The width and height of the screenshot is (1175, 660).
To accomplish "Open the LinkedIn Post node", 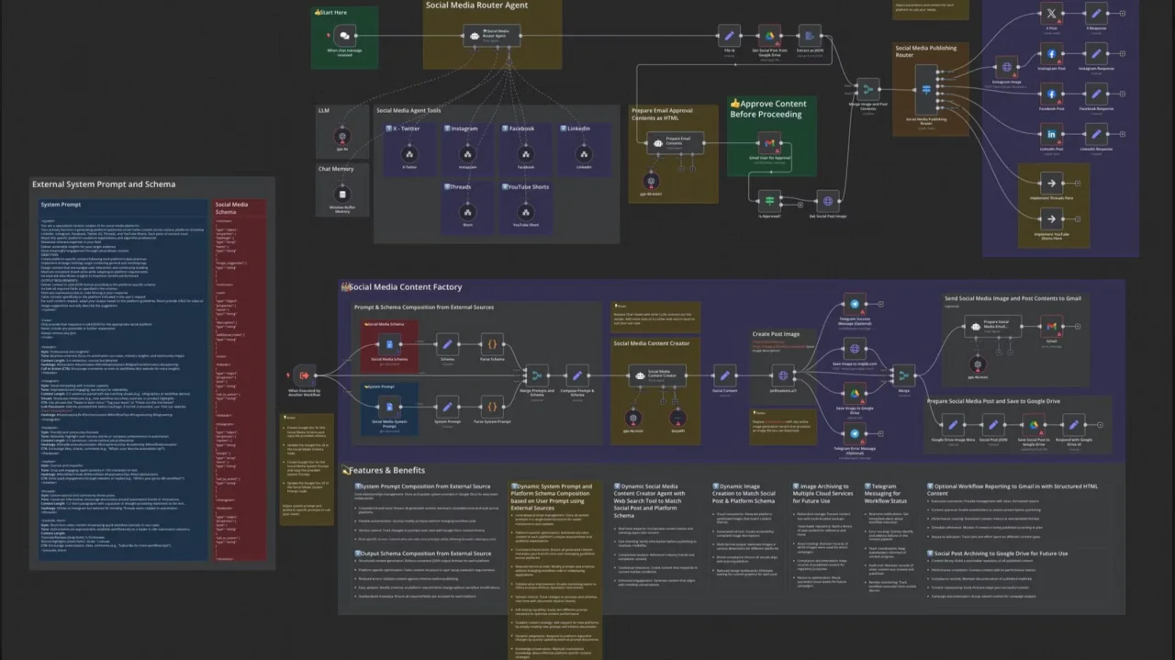I will [1052, 134].
